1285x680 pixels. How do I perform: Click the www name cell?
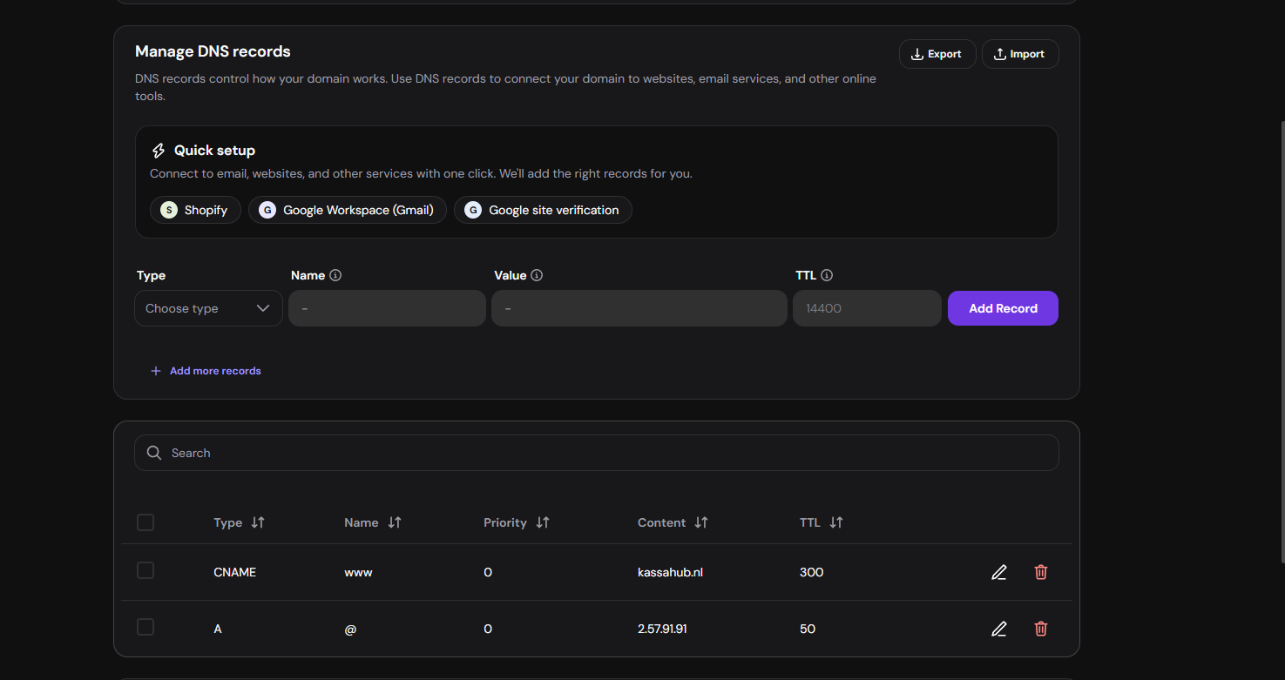point(358,572)
